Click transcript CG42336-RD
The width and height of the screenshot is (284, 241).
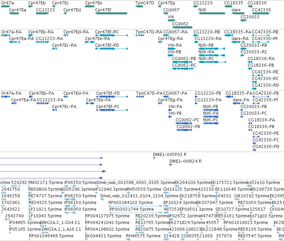[x=254, y=89]
